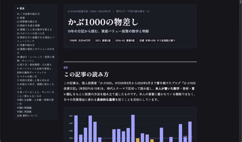242x142 pixels.
Task: Open 15 言っていることと、やっていること
Action: [36, 94]
